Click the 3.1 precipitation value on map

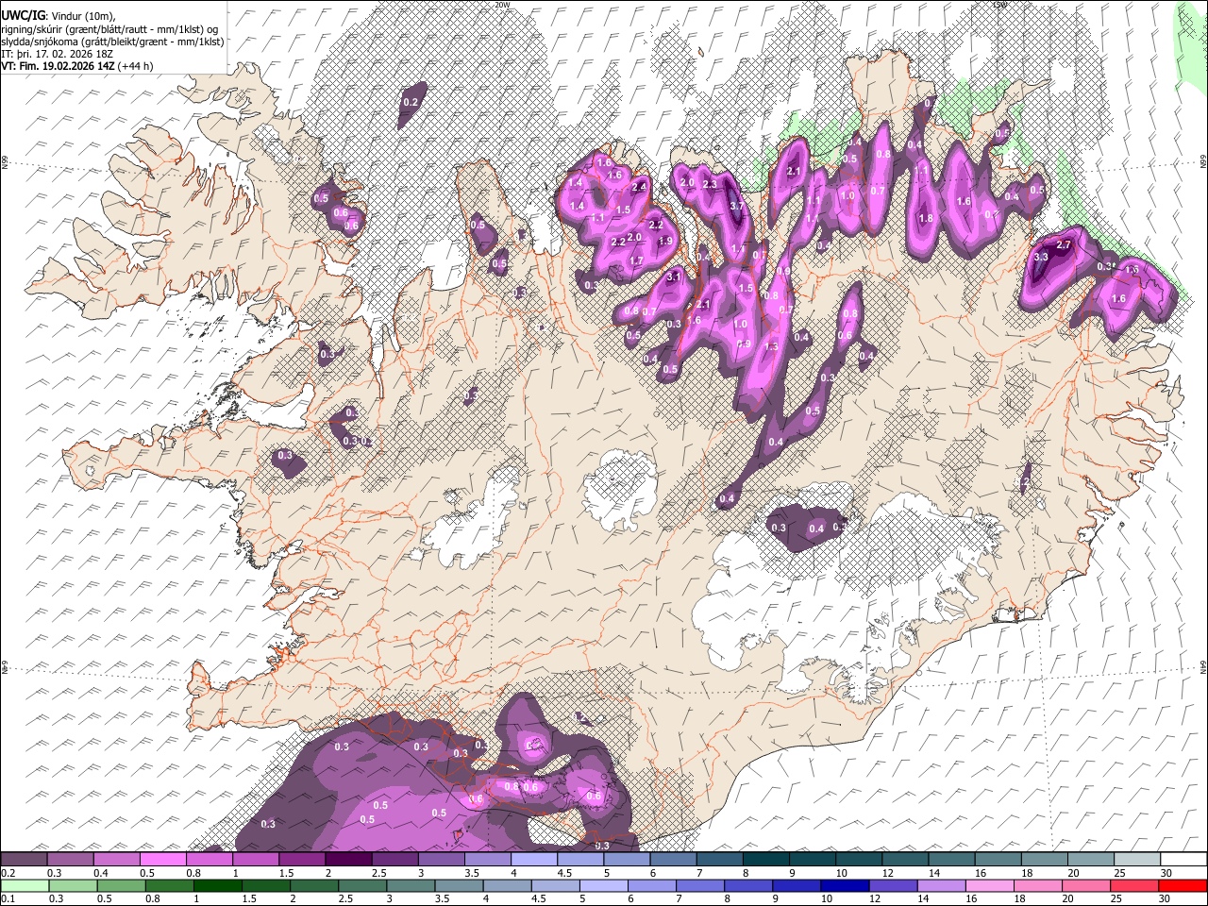click(x=674, y=277)
